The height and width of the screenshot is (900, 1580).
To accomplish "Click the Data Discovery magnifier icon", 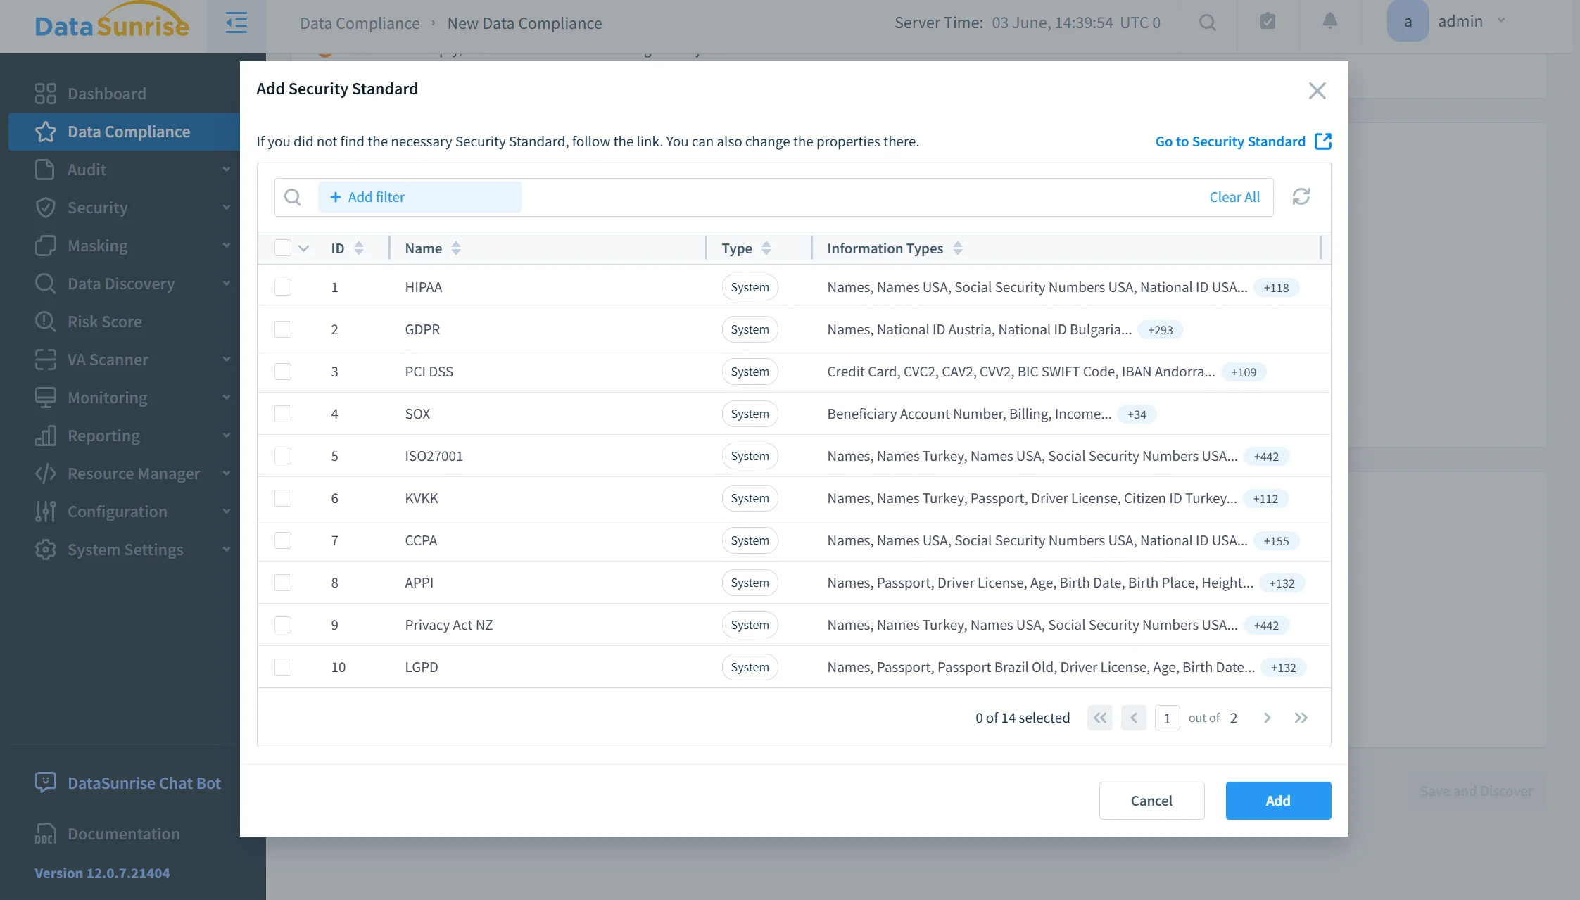I will (x=46, y=284).
